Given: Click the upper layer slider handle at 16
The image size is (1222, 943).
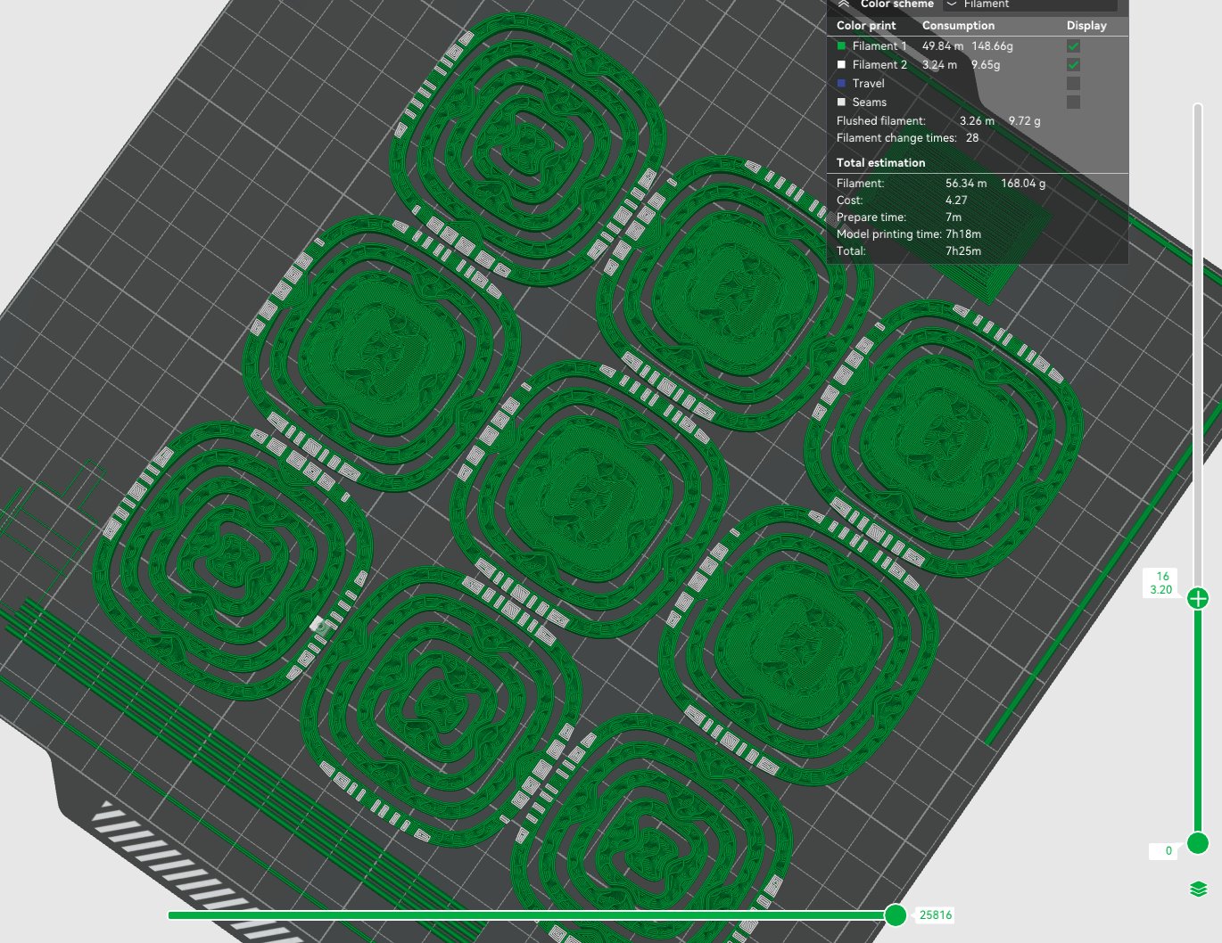Looking at the screenshot, I should pyautogui.click(x=1198, y=599).
